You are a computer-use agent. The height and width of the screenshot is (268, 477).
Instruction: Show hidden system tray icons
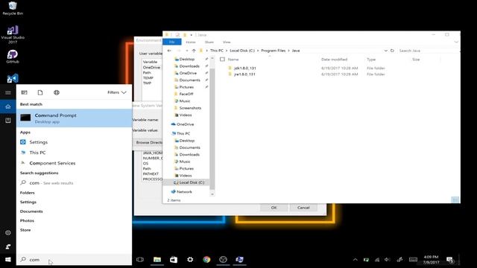click(355, 260)
